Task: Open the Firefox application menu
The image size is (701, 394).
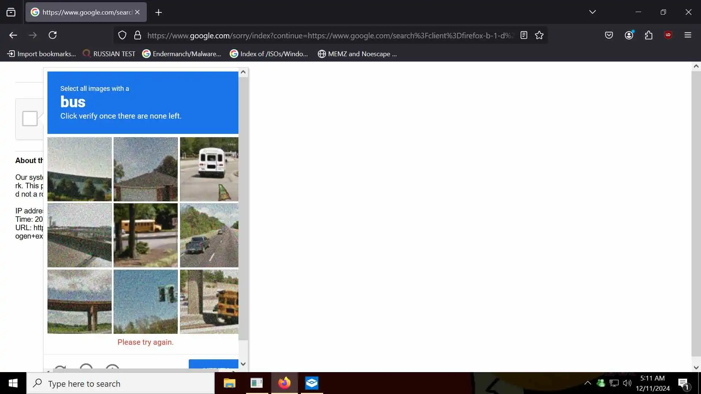Action: pyautogui.click(x=688, y=35)
